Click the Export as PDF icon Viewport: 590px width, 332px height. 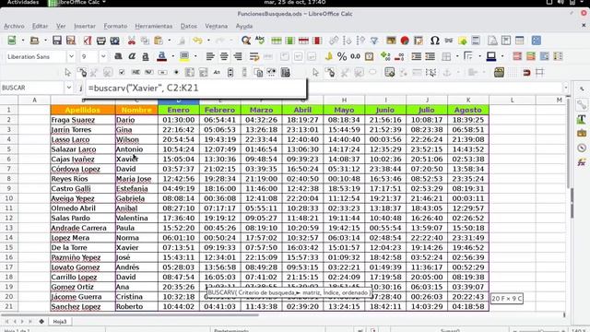[88, 41]
